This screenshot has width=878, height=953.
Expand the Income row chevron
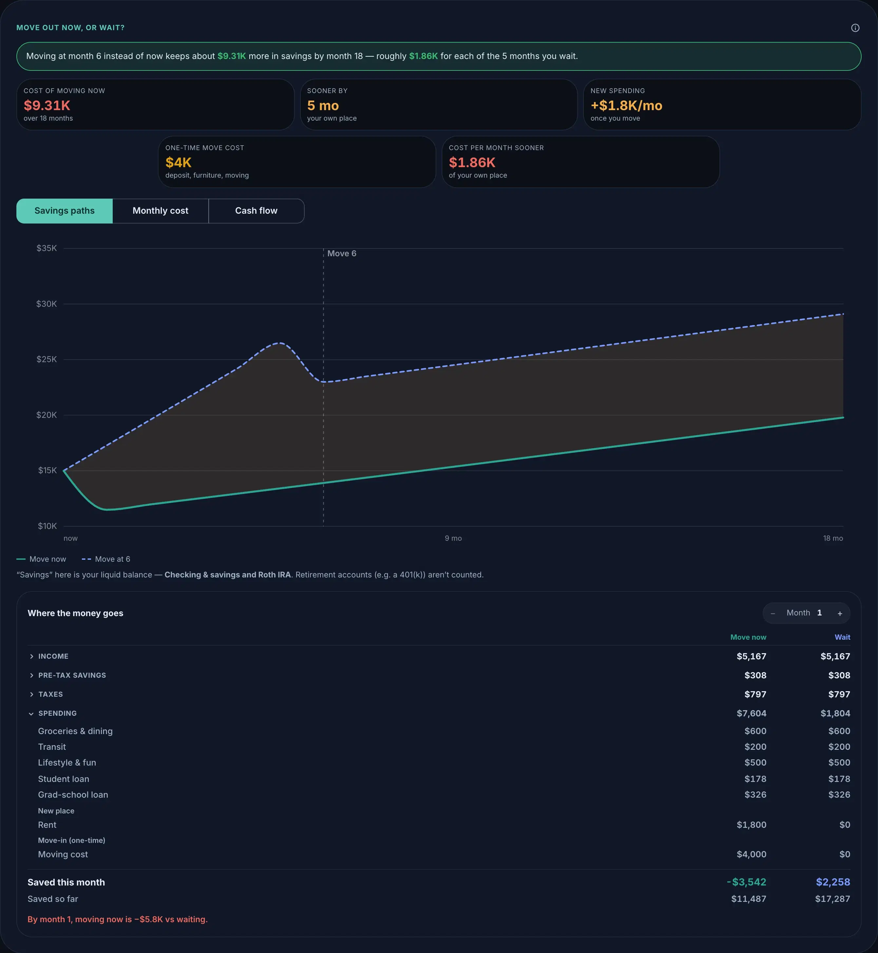[31, 656]
